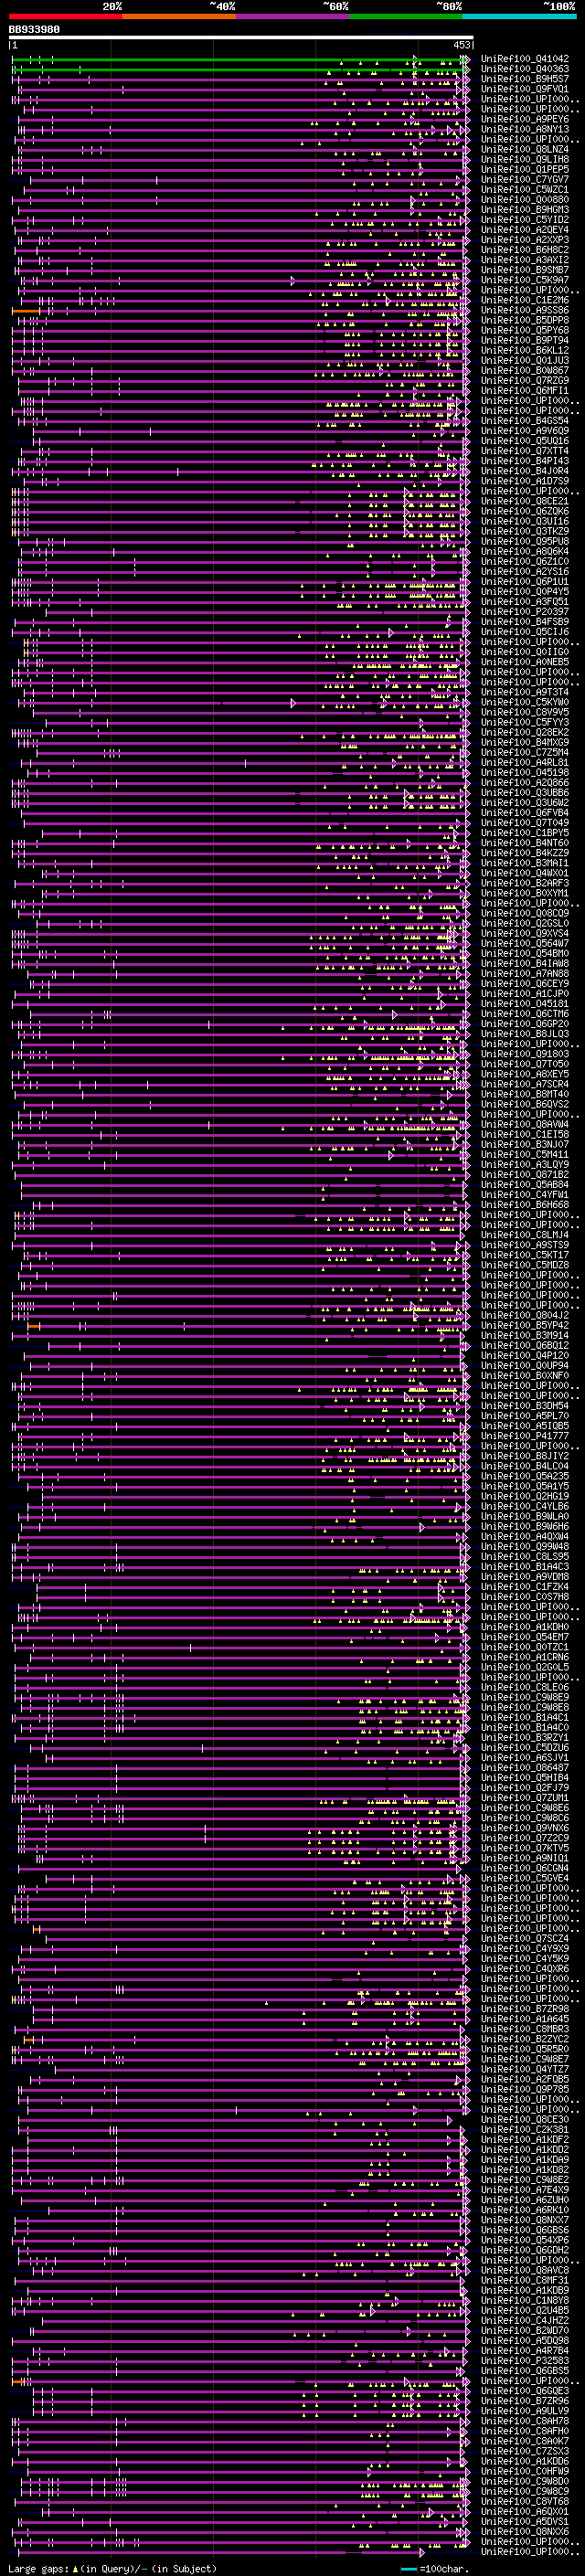Click UniRef100_A9ULV9 in the list
Viewport: 585px width, 2576px height.
tap(525, 2410)
